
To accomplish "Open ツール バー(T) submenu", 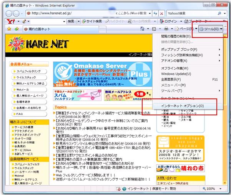I will tap(188, 91).
